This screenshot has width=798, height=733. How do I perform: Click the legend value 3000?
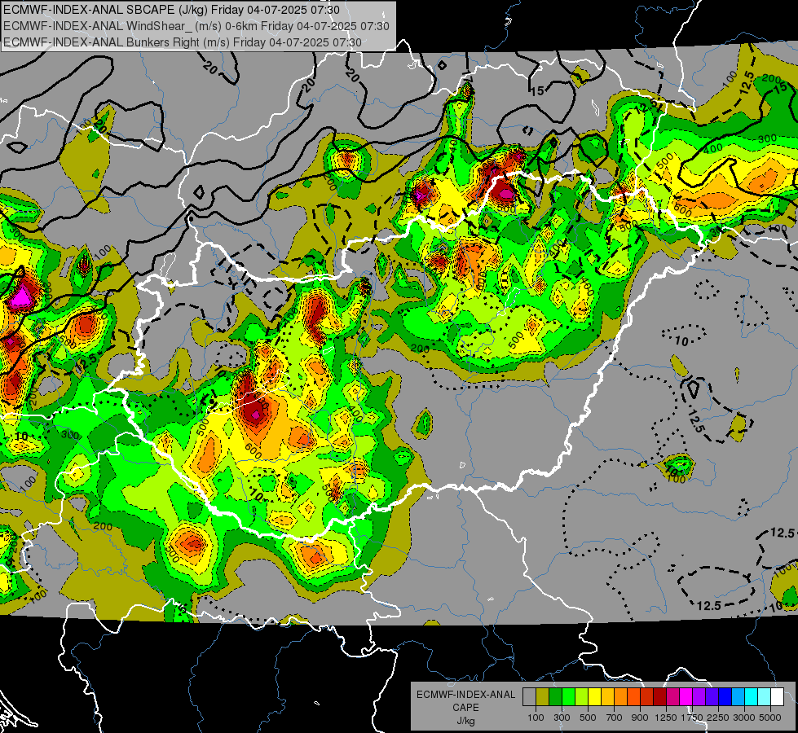[x=743, y=718]
